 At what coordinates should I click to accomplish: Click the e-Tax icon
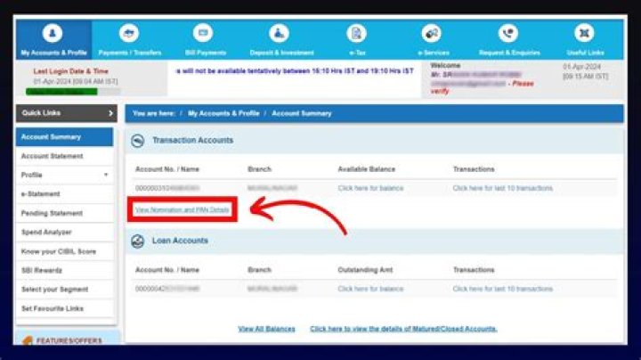click(x=356, y=34)
